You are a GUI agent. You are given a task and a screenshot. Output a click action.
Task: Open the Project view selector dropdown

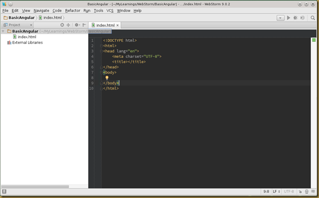[18, 25]
